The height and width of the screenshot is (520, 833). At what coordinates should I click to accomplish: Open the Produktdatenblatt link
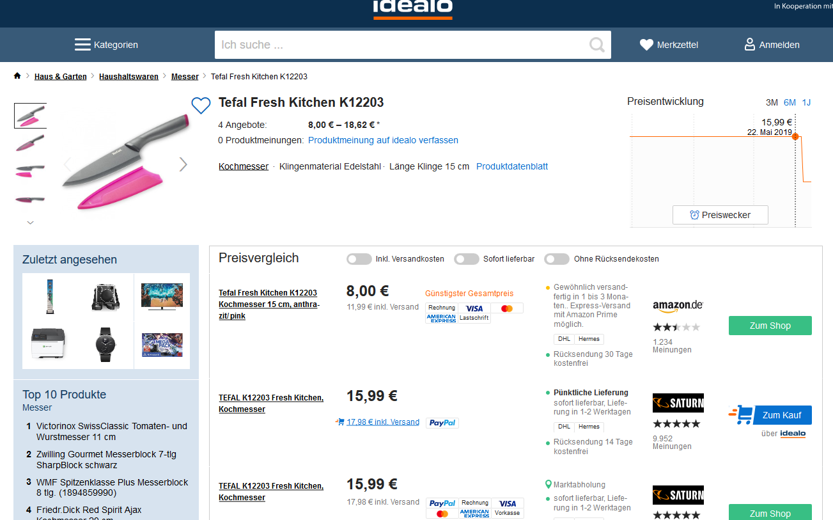pos(511,166)
